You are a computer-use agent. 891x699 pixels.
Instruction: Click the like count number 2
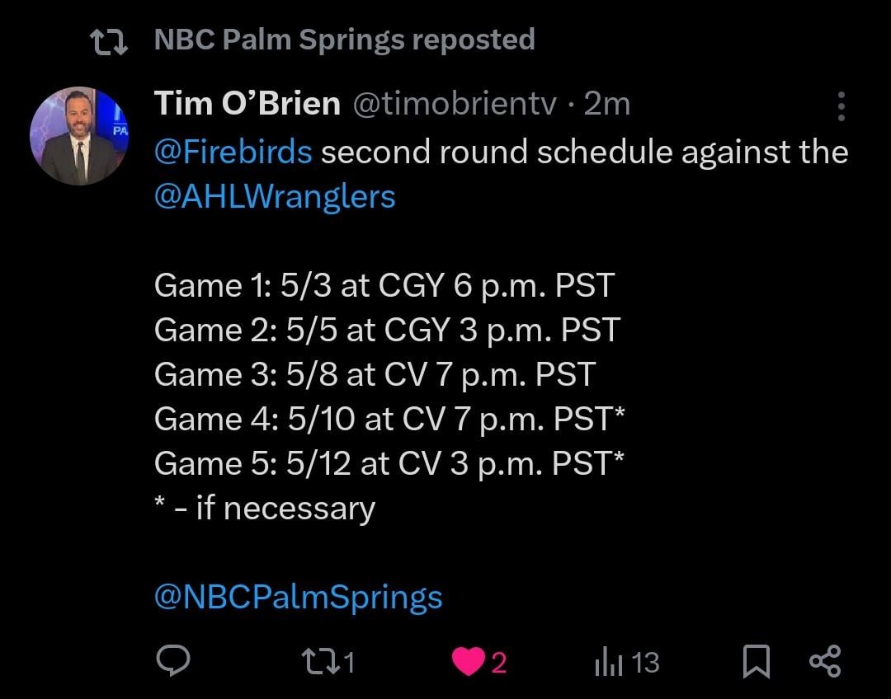pos(498,662)
